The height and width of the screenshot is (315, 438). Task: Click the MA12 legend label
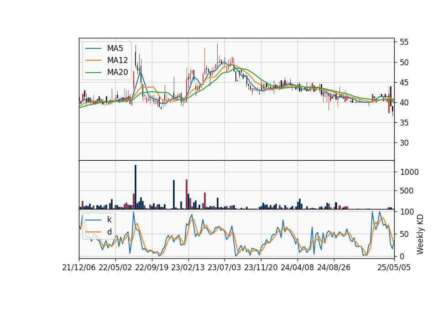tap(117, 60)
